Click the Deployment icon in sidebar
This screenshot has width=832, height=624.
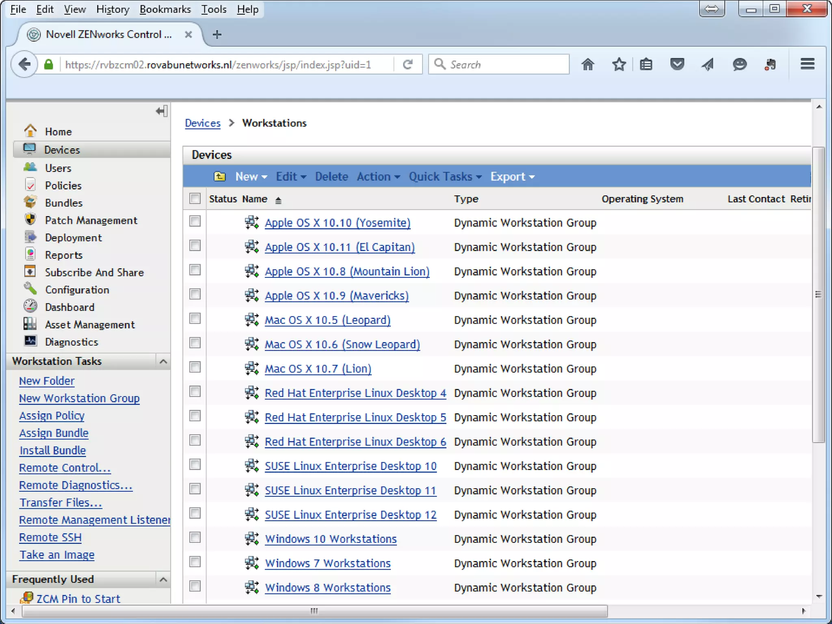30,237
